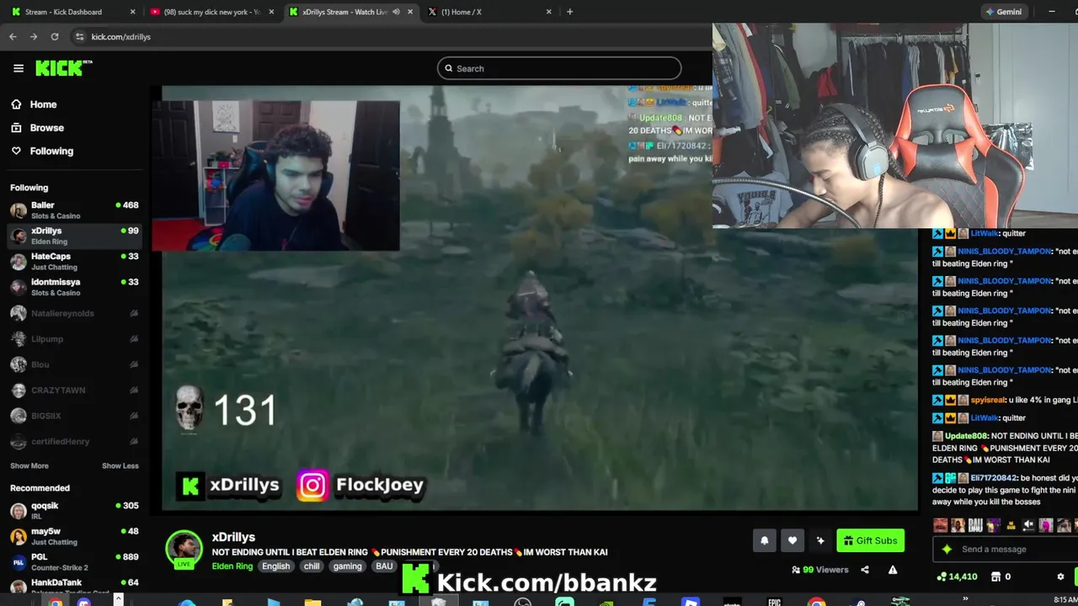1078x606 pixels.
Task: Expand following list with Show More
Action: coord(29,466)
